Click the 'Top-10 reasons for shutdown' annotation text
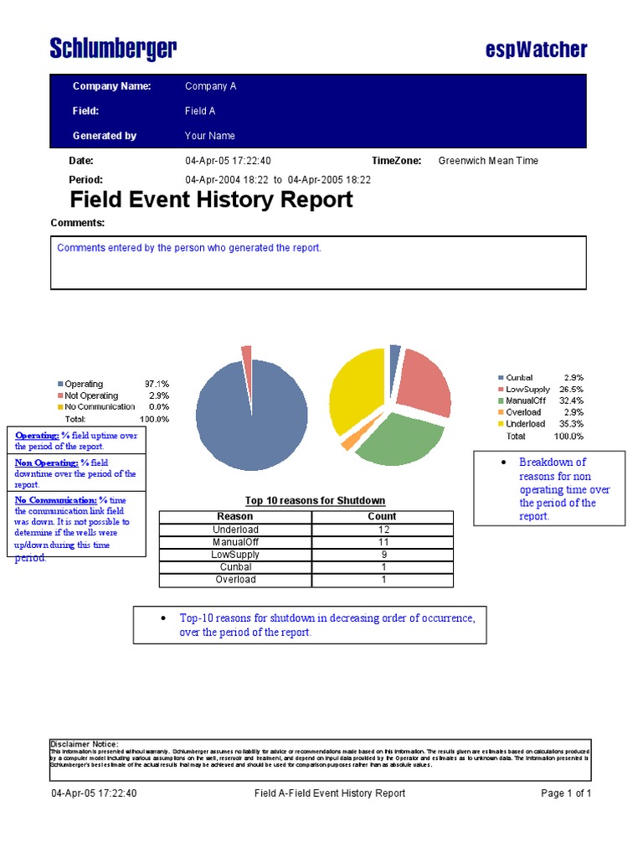 (x=327, y=625)
